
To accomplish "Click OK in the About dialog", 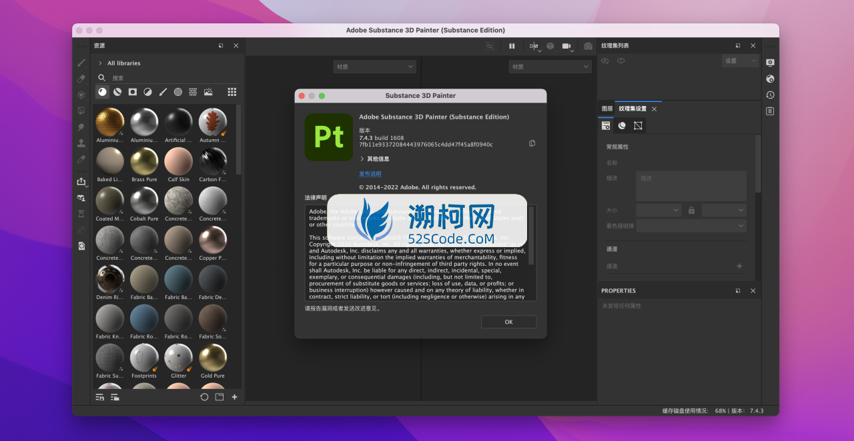I will 508,322.
